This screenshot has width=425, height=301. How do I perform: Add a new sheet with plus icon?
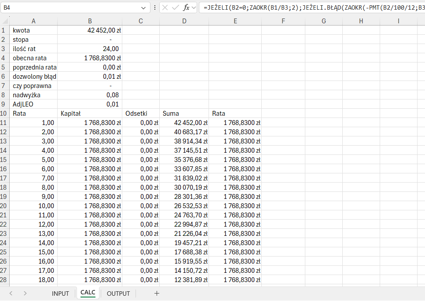(x=157, y=293)
